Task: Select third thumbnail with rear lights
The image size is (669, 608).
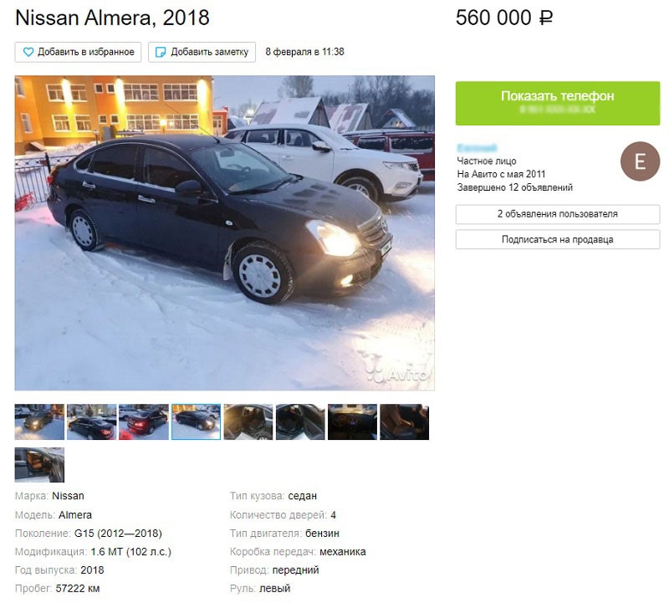Action: tap(144, 422)
